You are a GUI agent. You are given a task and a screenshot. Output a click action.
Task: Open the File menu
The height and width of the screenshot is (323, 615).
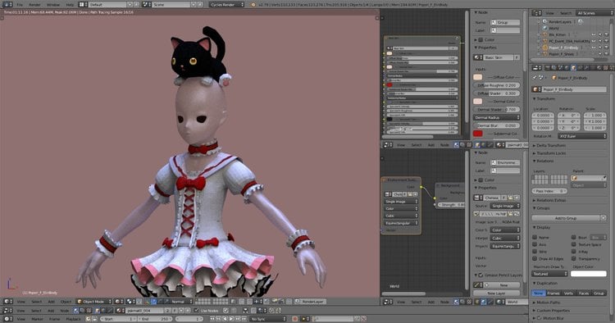coord(20,5)
